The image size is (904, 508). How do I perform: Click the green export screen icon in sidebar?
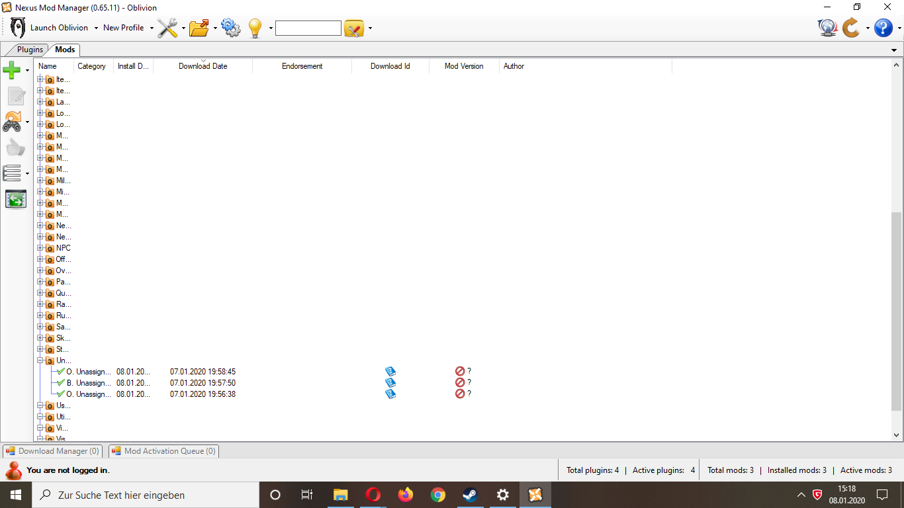coord(15,198)
